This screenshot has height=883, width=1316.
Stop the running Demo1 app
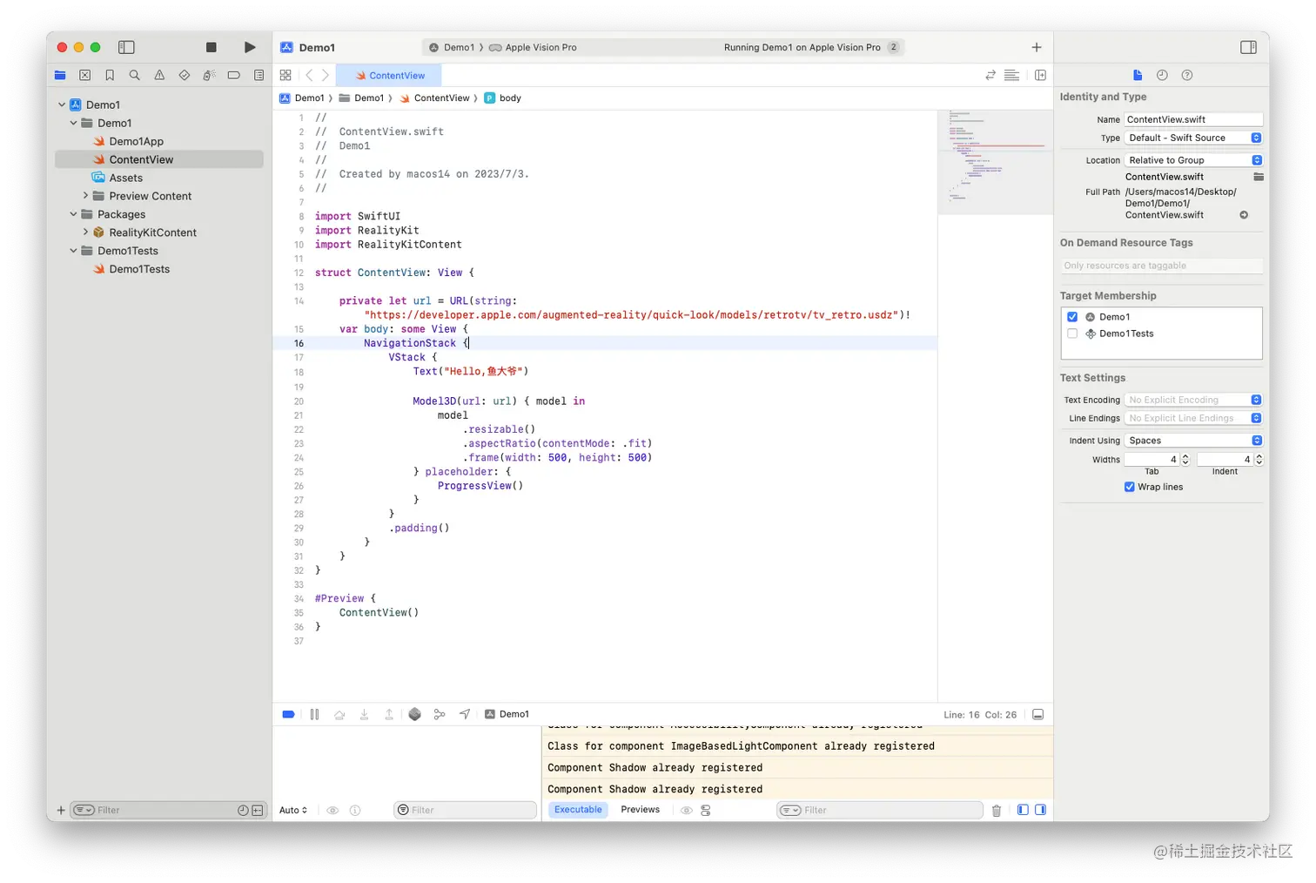(x=211, y=47)
